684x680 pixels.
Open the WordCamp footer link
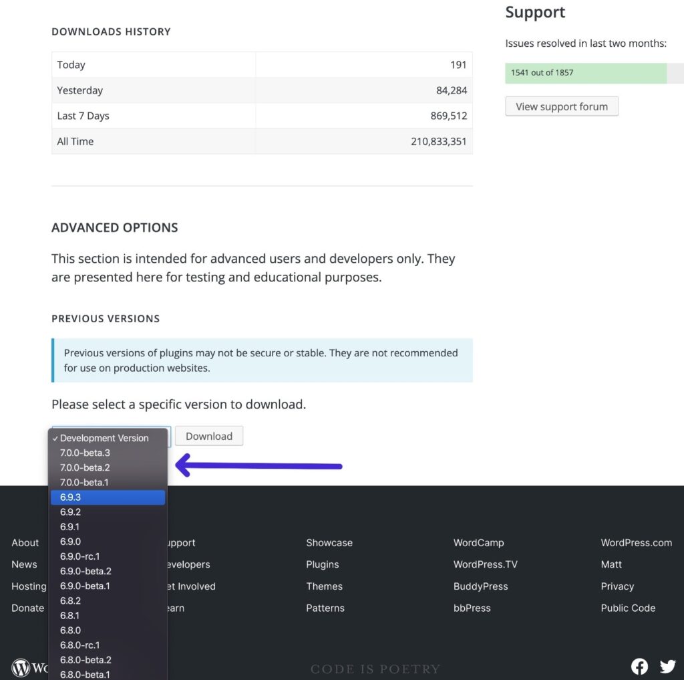pyautogui.click(x=478, y=543)
